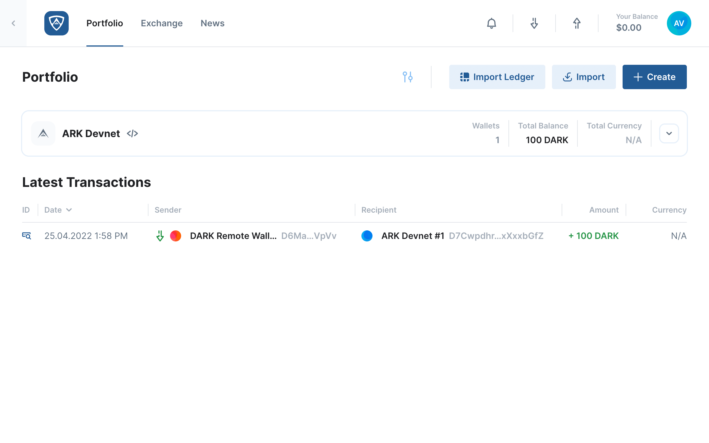Click the date 25.04.2022 1:58 PM
Screen dimensions: 709x443
click(86, 236)
